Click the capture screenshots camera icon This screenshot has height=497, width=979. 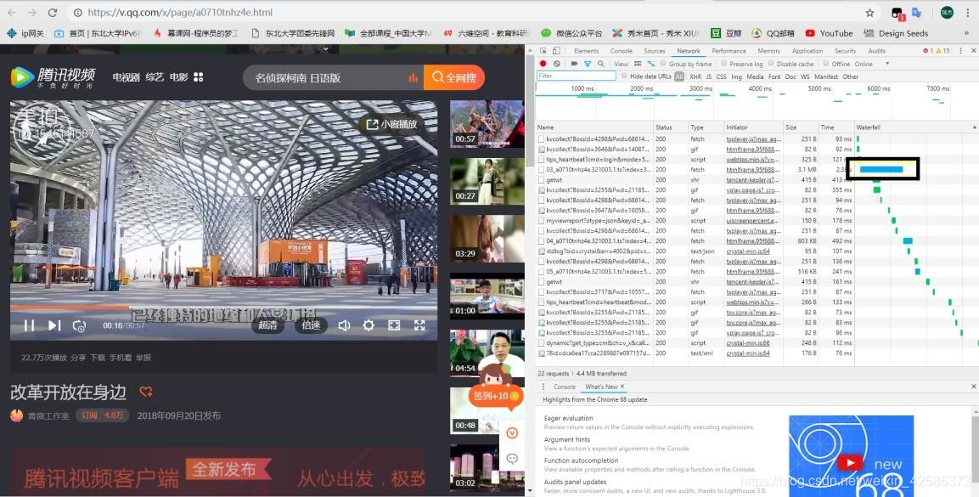(574, 64)
